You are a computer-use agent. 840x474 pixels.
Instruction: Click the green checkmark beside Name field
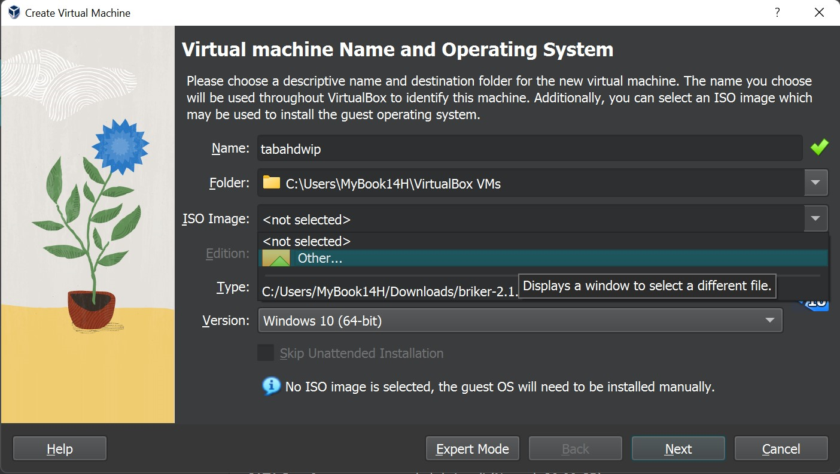tap(820, 147)
